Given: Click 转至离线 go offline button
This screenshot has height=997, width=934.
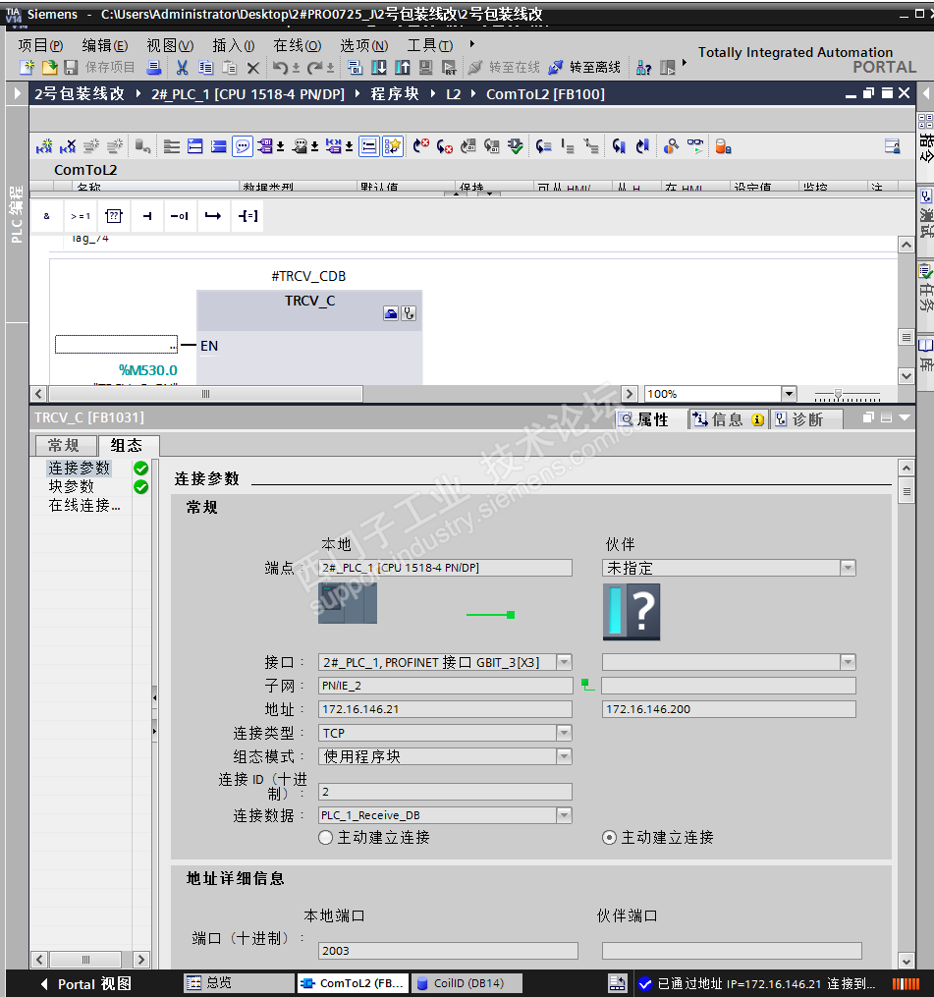Looking at the screenshot, I should click(x=584, y=68).
